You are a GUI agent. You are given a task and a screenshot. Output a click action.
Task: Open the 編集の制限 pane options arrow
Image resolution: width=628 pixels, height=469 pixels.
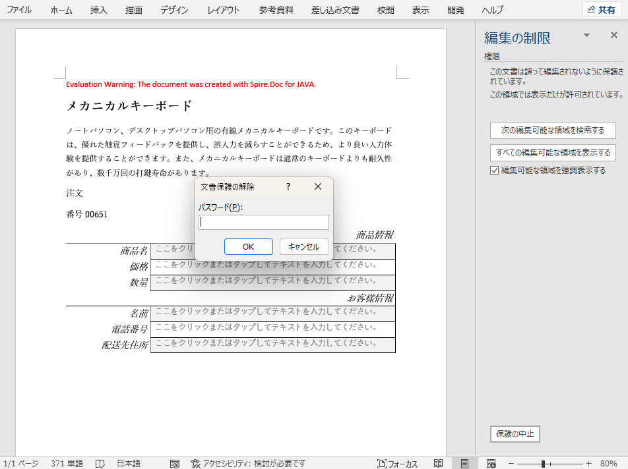tap(586, 35)
